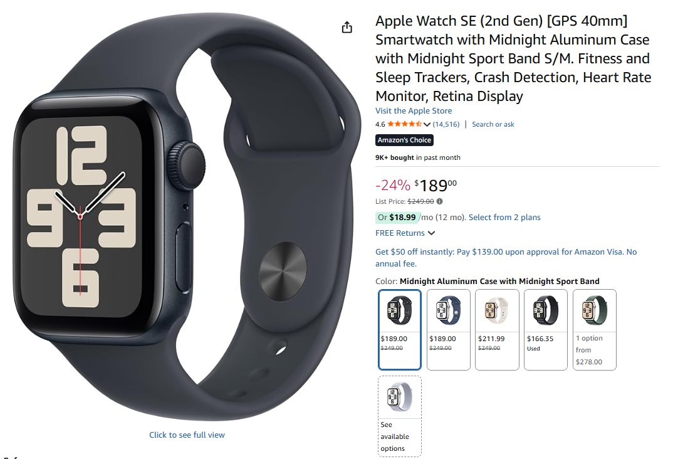Open the 14,516 customer reviews link

tap(446, 124)
